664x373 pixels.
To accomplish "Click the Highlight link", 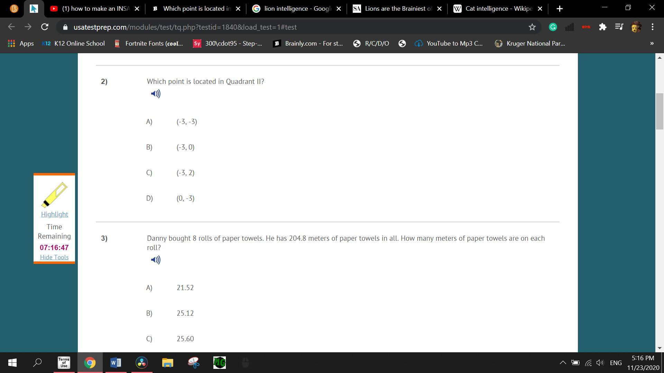I will 54,214.
